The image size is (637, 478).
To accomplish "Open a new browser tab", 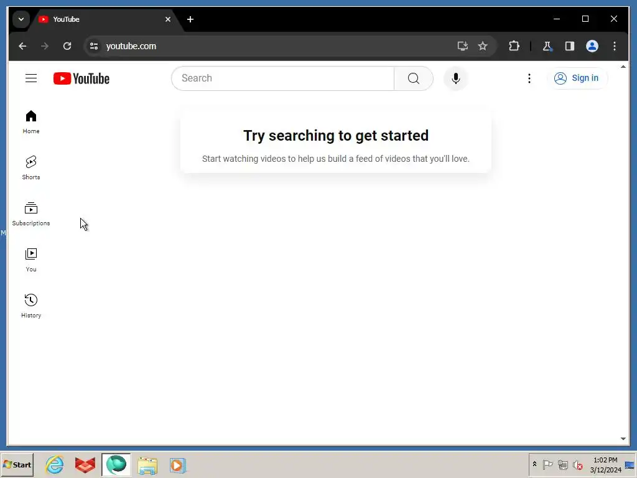I will [x=190, y=19].
